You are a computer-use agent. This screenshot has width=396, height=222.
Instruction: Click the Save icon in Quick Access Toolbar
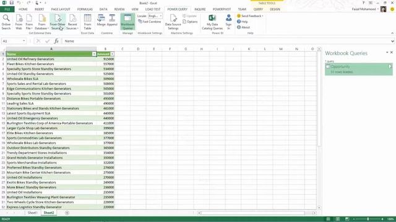12,2
